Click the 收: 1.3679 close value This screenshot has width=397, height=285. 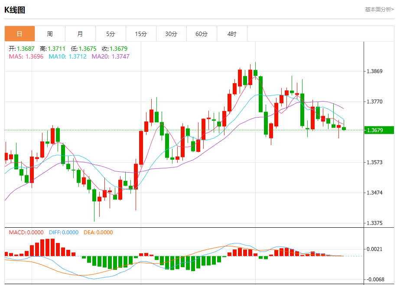(115, 49)
